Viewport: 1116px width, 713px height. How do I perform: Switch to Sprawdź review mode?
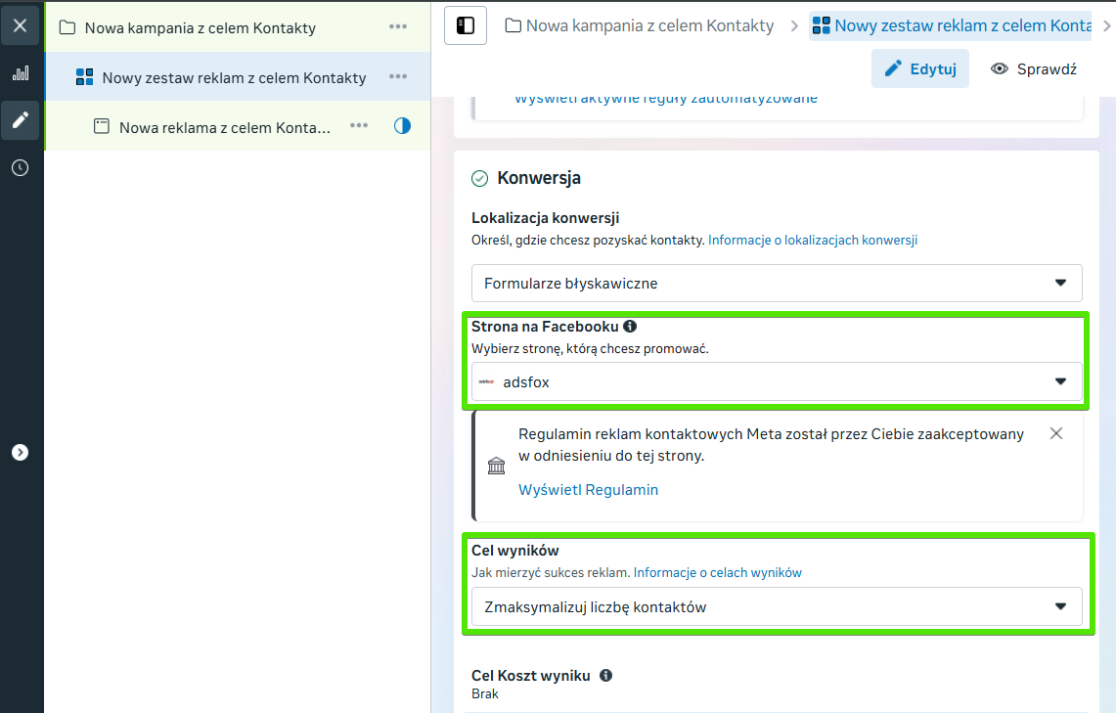[1034, 69]
